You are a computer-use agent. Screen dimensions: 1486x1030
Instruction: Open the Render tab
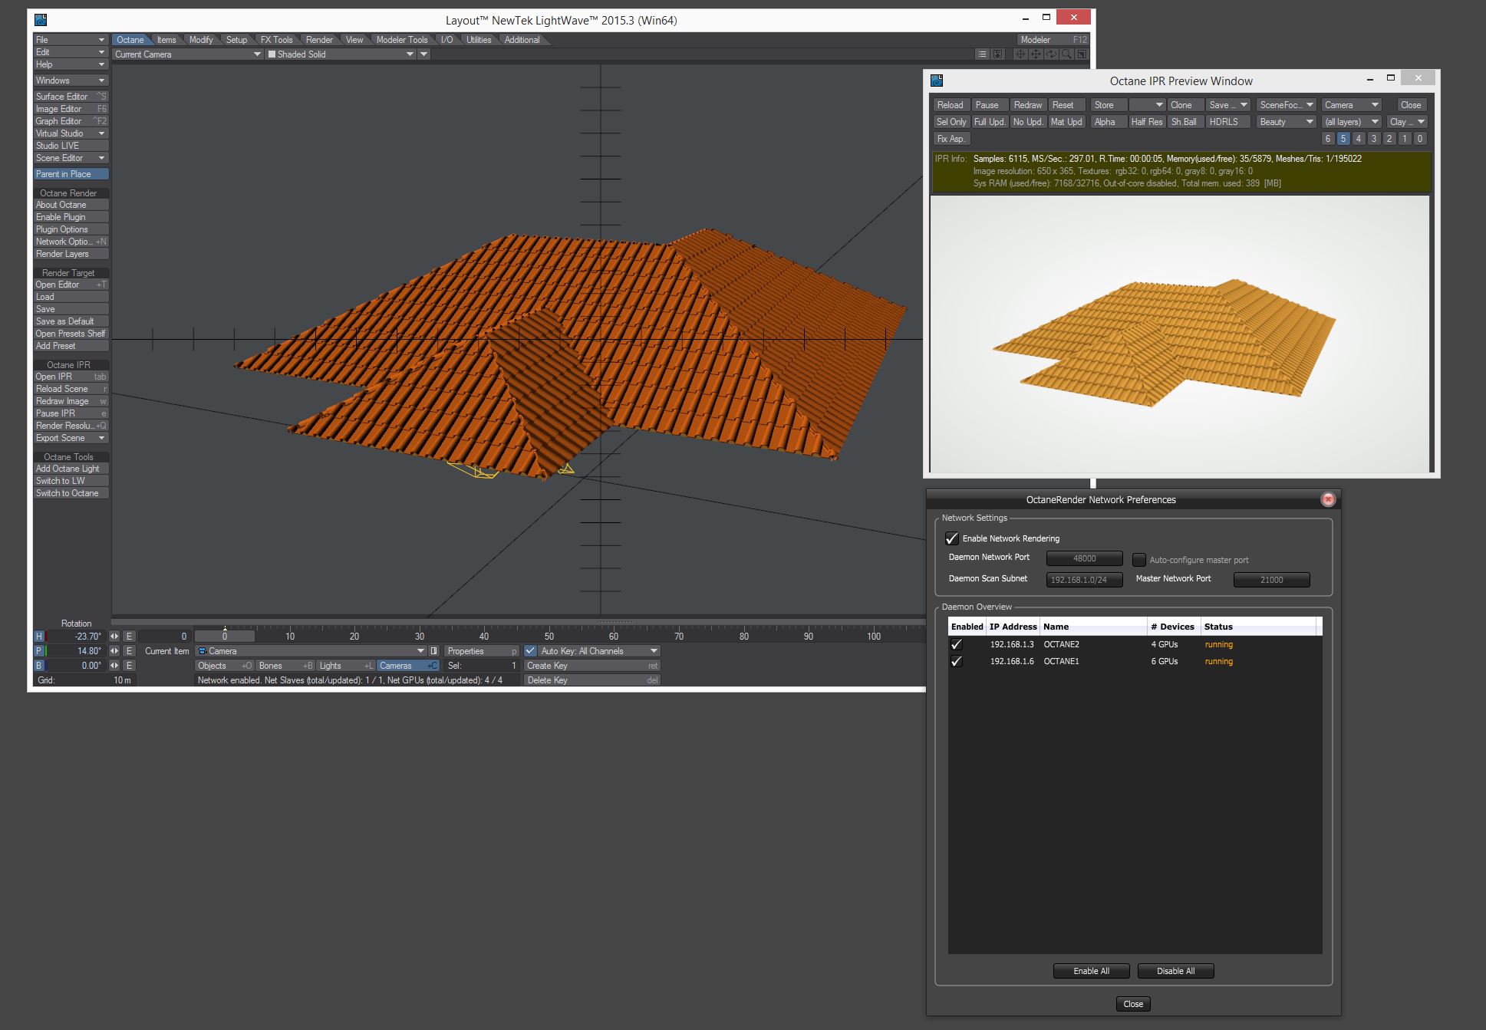coord(319,40)
